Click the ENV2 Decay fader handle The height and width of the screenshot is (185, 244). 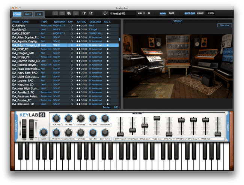(x=181, y=120)
